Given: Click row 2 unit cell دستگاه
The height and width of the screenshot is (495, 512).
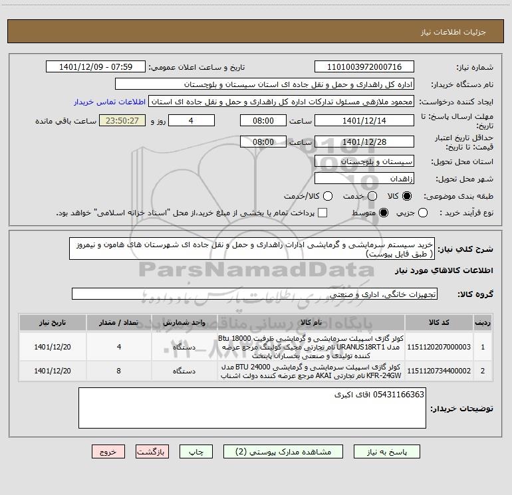Looking at the screenshot, I should tap(184, 371).
